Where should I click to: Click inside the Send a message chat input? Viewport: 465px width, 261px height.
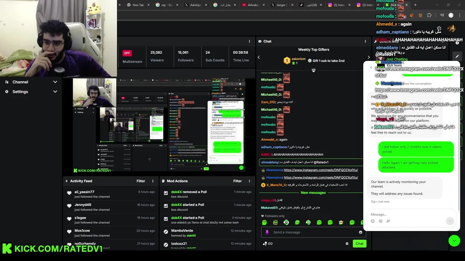313,232
